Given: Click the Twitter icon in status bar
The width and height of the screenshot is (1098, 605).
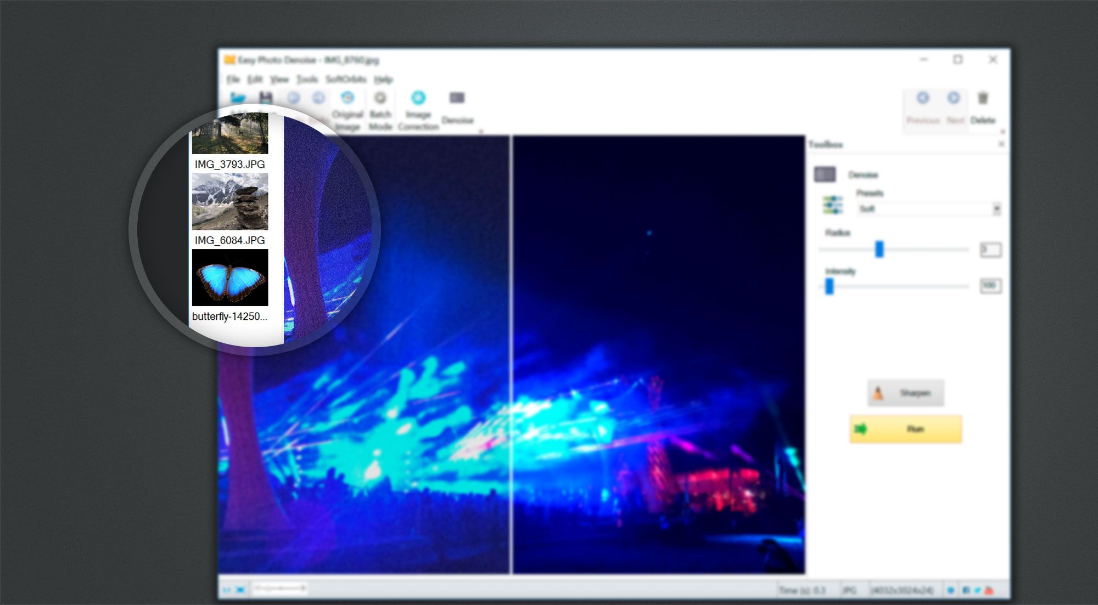Looking at the screenshot, I should click(977, 590).
